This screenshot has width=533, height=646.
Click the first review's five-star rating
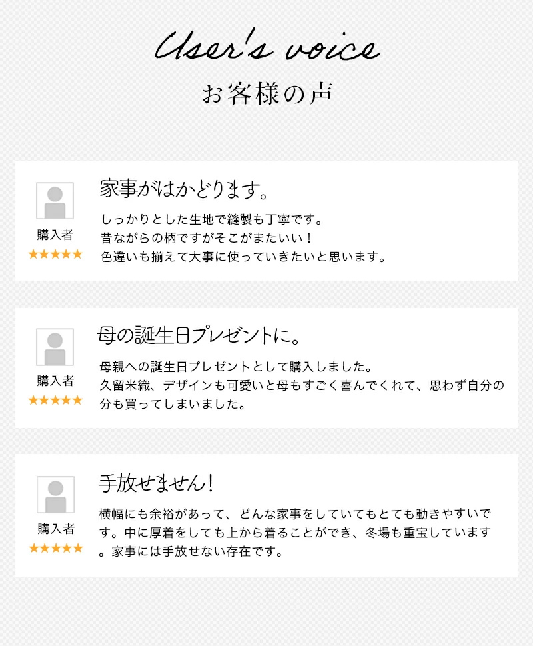pyautogui.click(x=55, y=254)
